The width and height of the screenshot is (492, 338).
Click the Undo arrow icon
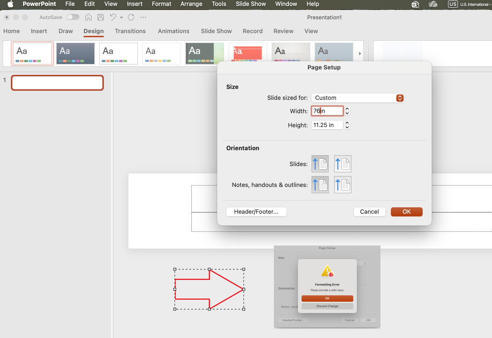pos(113,17)
